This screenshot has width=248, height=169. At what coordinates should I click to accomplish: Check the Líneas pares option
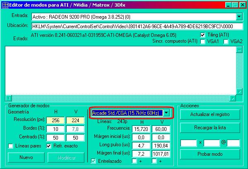[x=11, y=146]
